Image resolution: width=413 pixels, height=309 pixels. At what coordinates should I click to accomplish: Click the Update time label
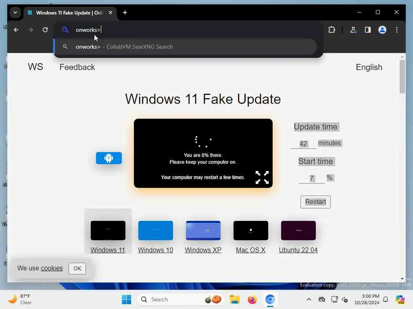[315, 127]
